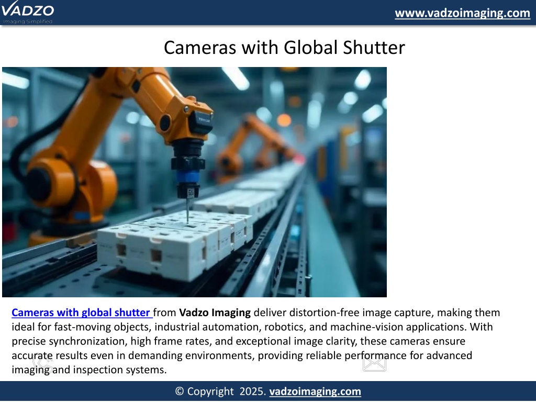Click the faint envelope mail icon

coord(374,363)
